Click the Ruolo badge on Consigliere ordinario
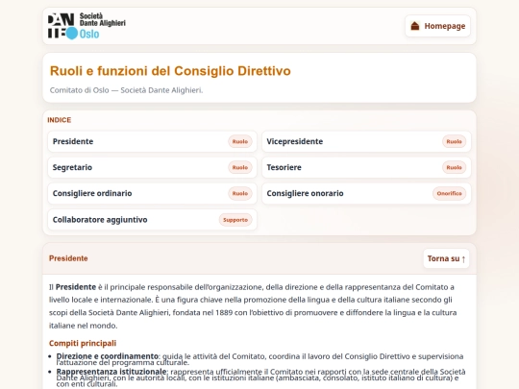The width and height of the screenshot is (519, 389). point(240,193)
